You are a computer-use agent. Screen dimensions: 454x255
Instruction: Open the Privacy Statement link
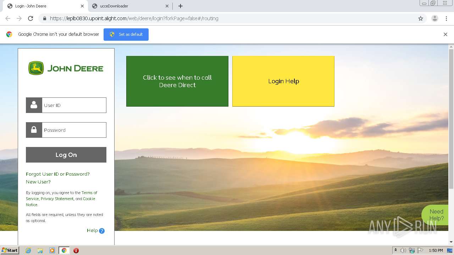coord(57,199)
